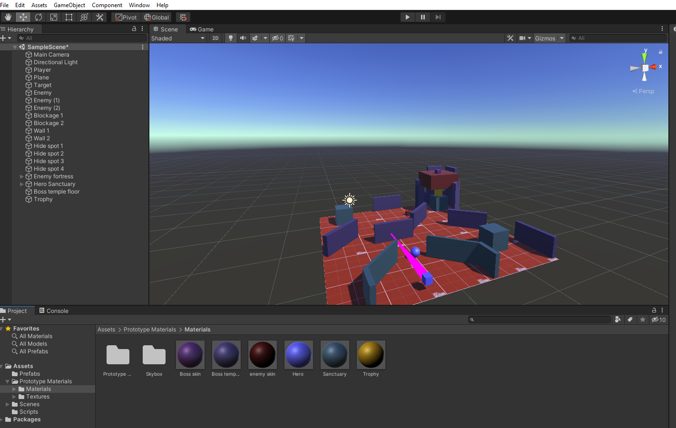Image resolution: width=676 pixels, height=428 pixels.
Task: Toggle Global handle rotation
Action: pos(157,17)
